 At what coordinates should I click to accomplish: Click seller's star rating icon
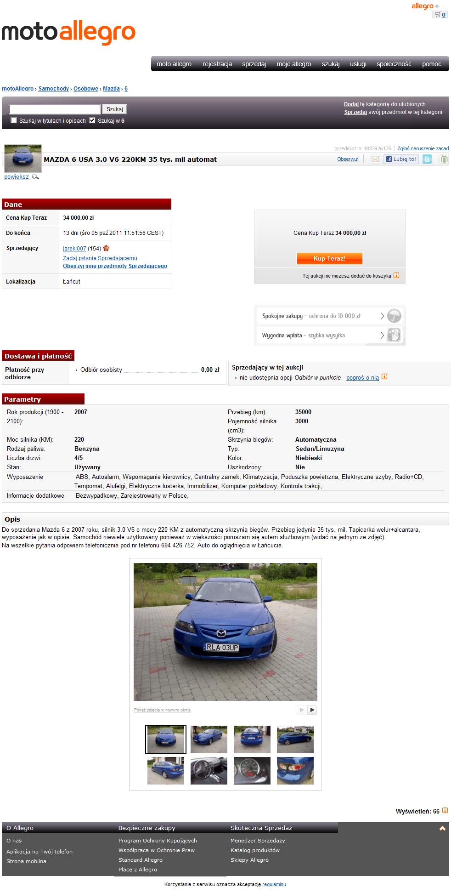click(x=106, y=248)
